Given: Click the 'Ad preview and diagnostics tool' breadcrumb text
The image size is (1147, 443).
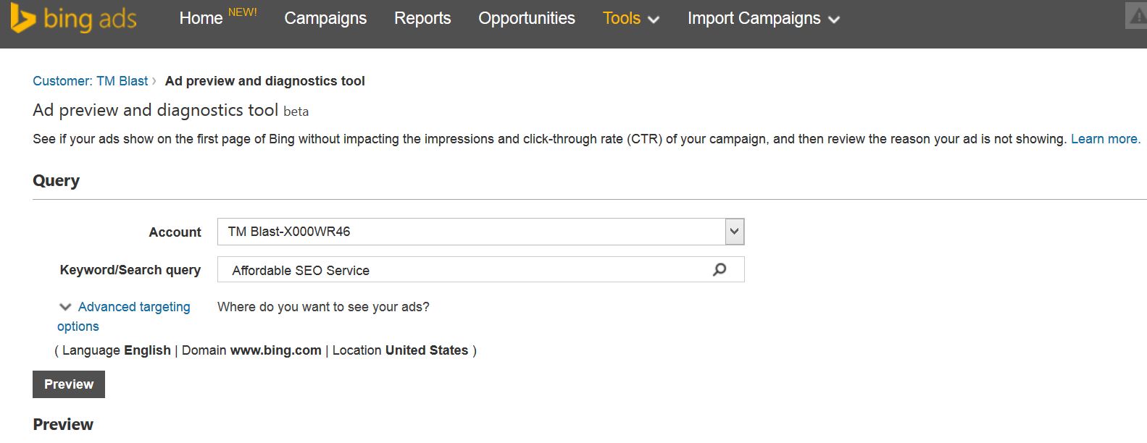Looking at the screenshot, I should [x=265, y=81].
